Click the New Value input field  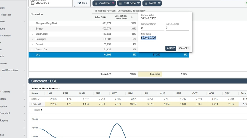[165, 38]
